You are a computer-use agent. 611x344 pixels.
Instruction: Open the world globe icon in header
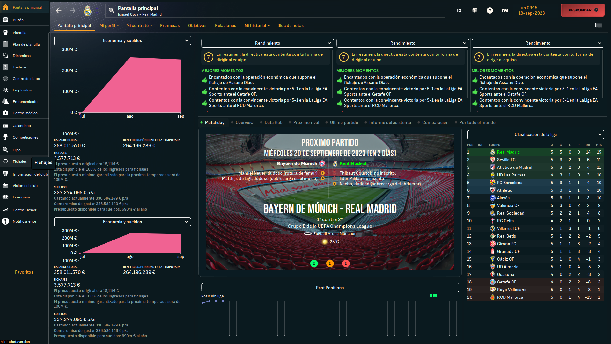point(475,11)
